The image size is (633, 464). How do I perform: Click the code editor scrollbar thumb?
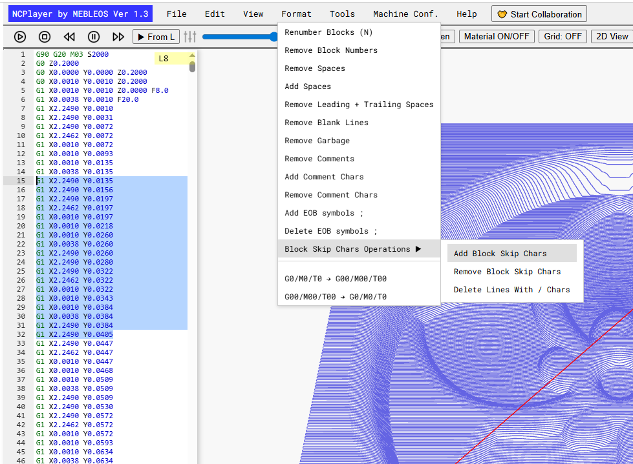tap(192, 66)
